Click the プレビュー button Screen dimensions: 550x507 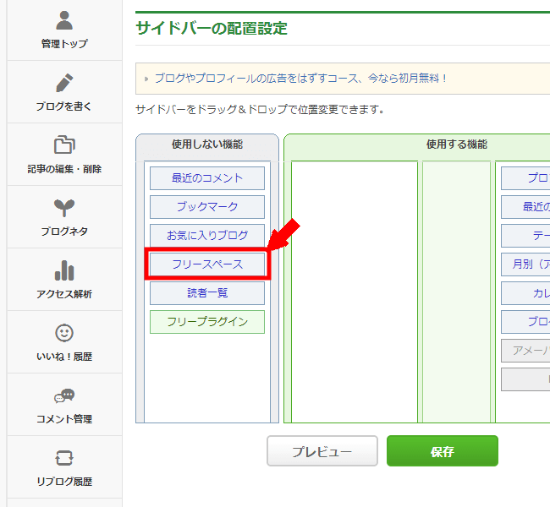tap(322, 451)
